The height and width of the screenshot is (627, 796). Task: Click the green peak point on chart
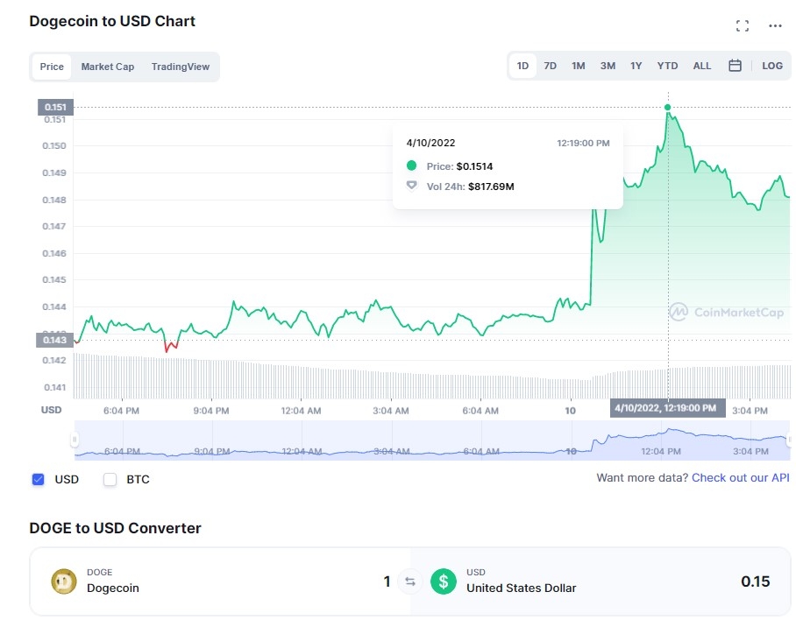point(667,107)
